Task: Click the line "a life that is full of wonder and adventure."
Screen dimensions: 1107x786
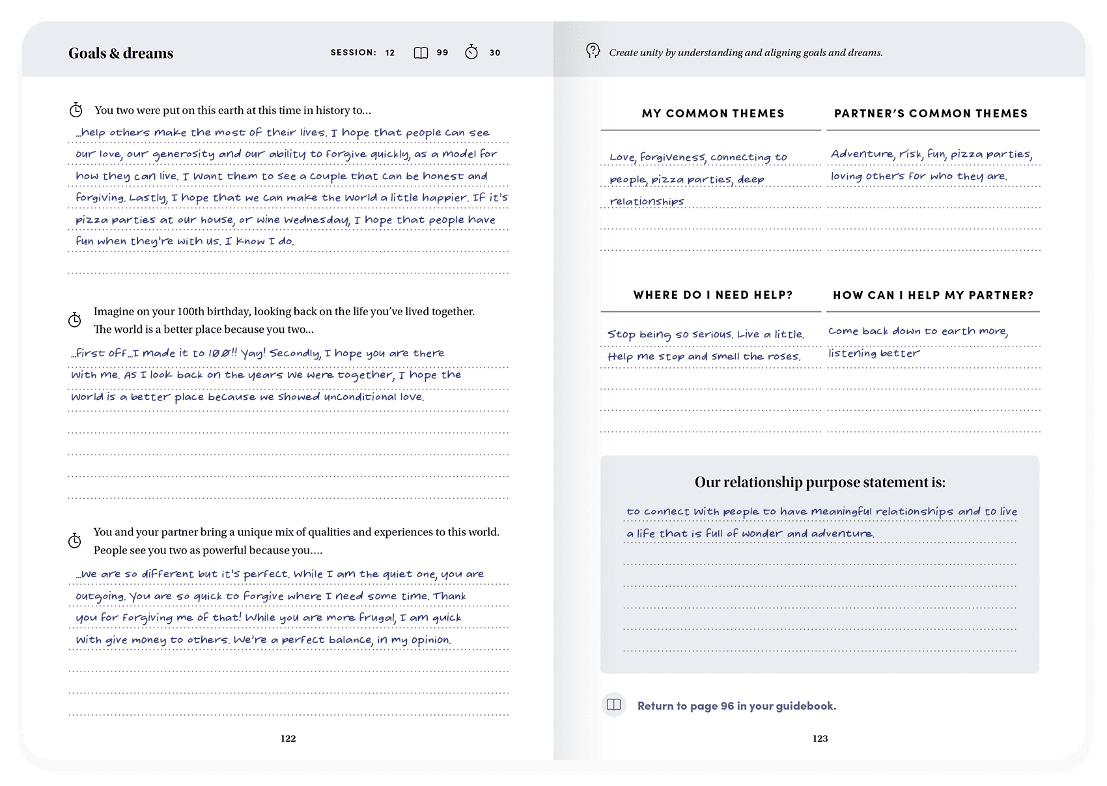Action: point(750,534)
